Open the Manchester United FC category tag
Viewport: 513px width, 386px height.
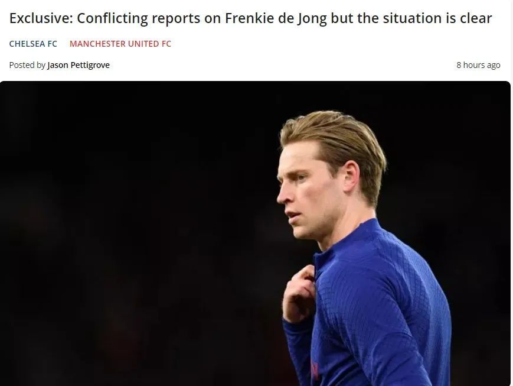pos(120,44)
